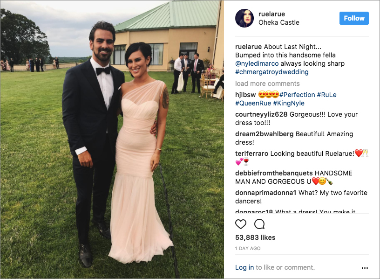
Task: Open the Oheka Castle location link
Action: click(278, 22)
